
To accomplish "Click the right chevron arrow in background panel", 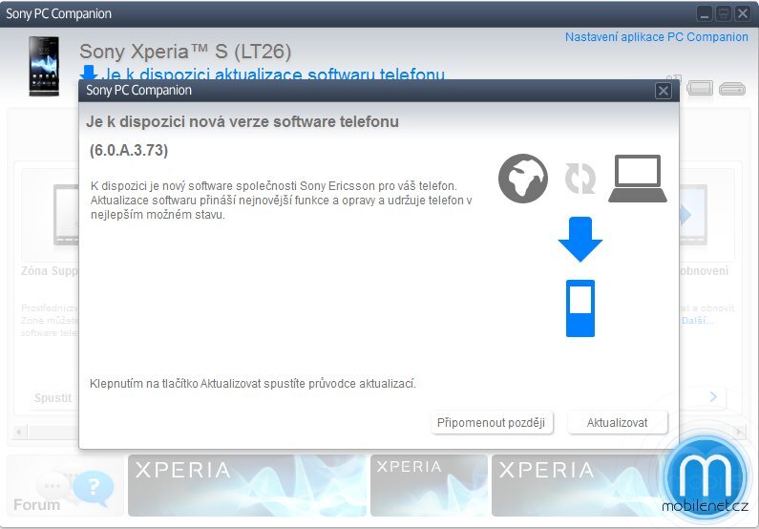I will (x=713, y=397).
